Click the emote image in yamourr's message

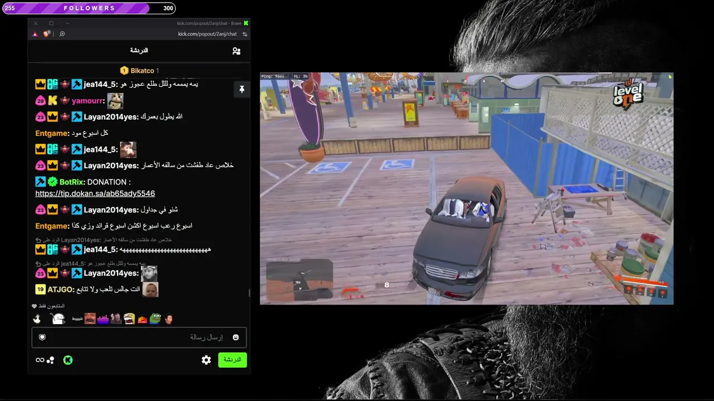coord(115,101)
